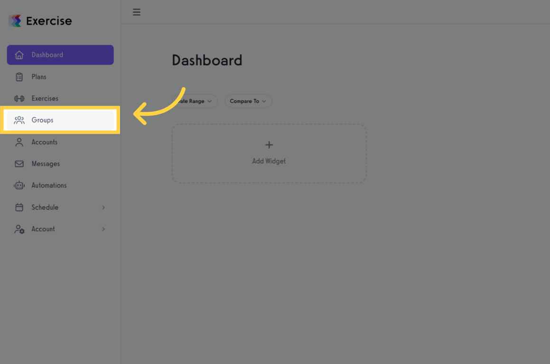This screenshot has width=550, height=364.
Task: Select the Automations bot icon
Action: [x=19, y=185]
